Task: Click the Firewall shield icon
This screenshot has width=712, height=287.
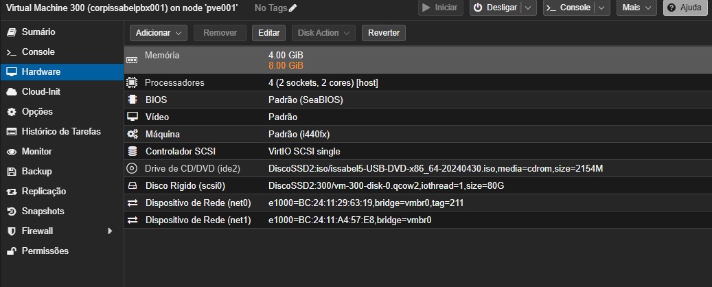Action: point(11,231)
